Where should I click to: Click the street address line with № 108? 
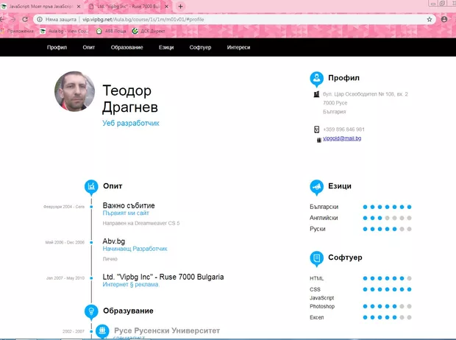click(366, 94)
